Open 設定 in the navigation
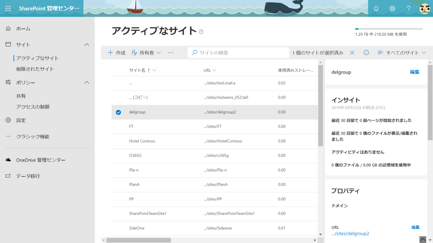Screen dimensions: 433x243 [21, 120]
